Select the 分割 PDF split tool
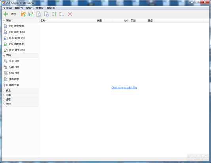The height and width of the screenshot is (163, 211). click(11, 67)
